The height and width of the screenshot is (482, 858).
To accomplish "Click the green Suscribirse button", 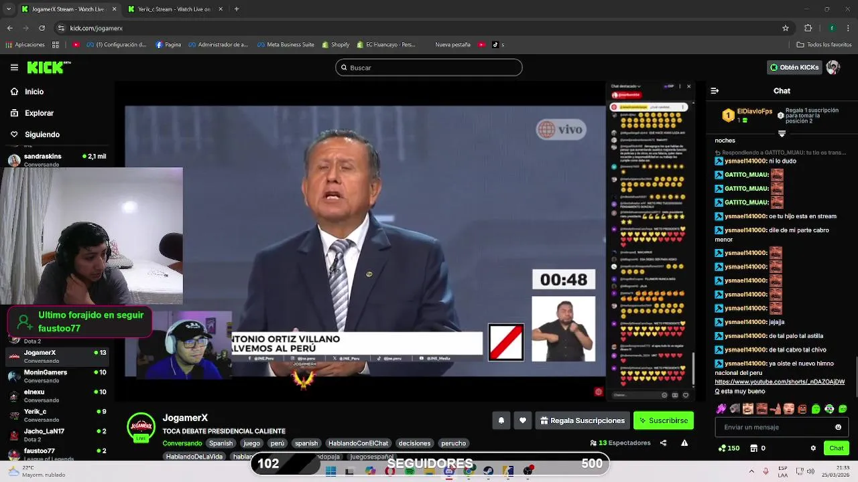I will click(x=664, y=420).
